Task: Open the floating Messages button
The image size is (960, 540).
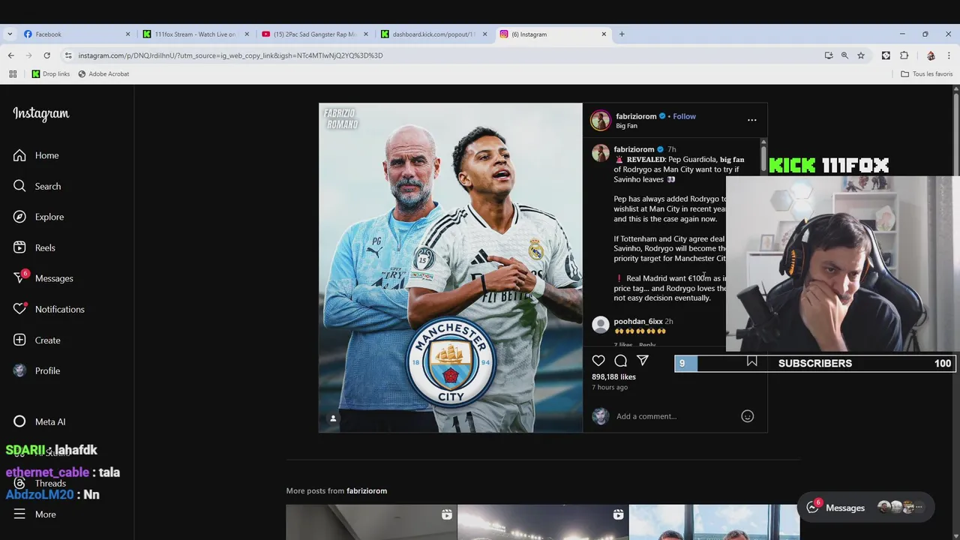Action: (x=865, y=508)
